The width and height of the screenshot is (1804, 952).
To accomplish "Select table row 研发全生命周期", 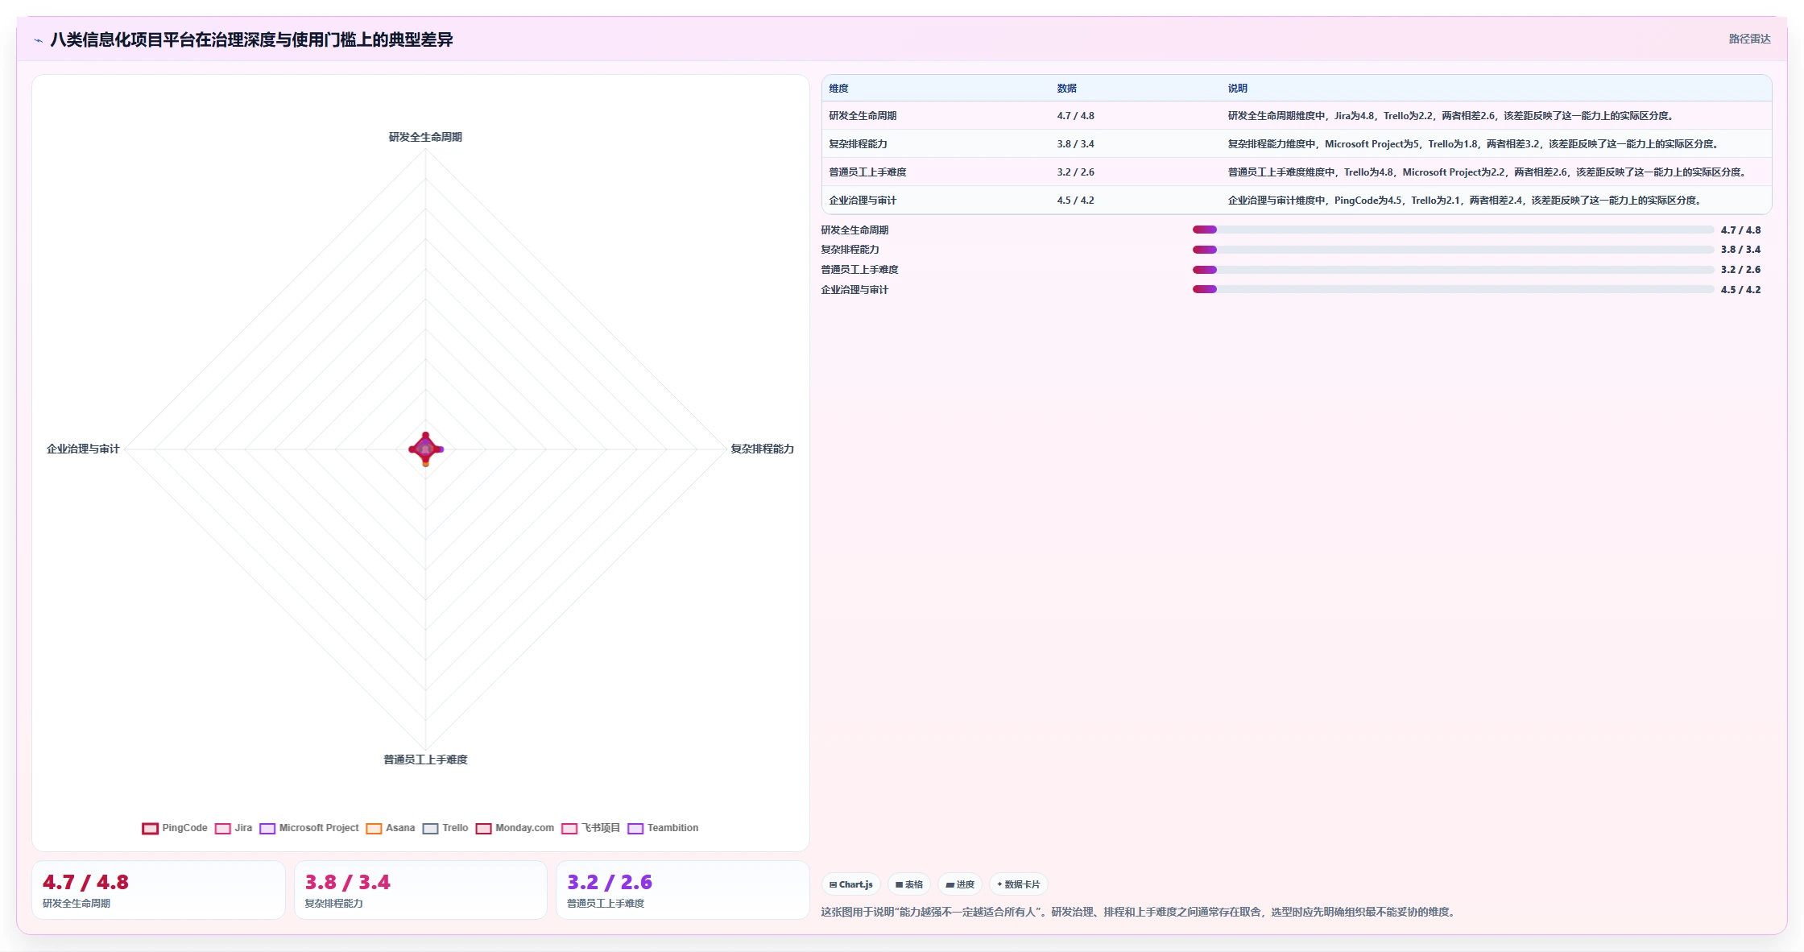I will click(x=1297, y=116).
